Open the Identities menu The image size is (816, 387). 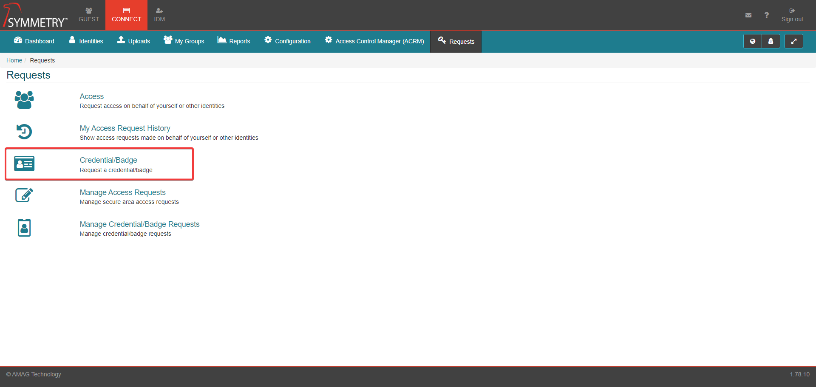click(86, 41)
